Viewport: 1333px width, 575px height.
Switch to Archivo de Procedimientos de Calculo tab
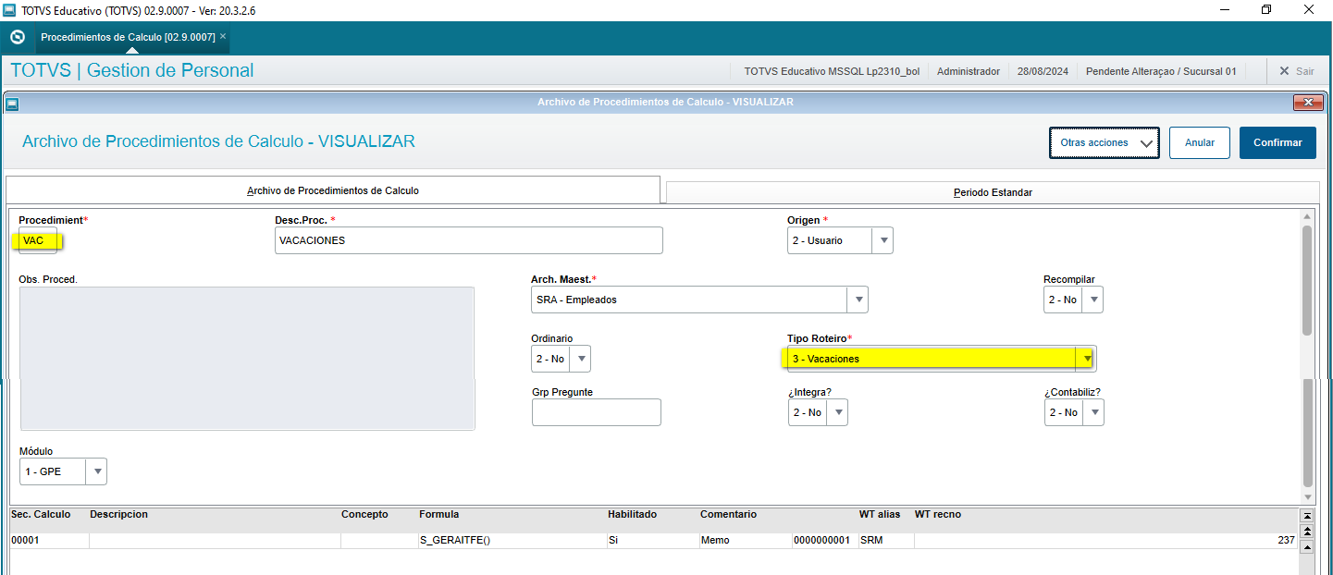click(x=333, y=190)
